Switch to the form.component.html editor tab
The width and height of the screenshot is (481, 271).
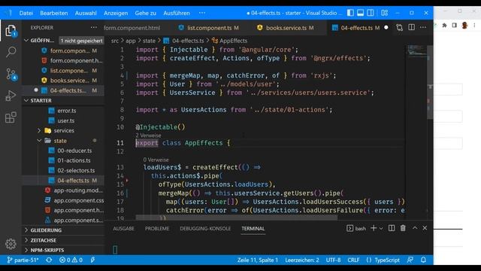pyautogui.click(x=132, y=28)
